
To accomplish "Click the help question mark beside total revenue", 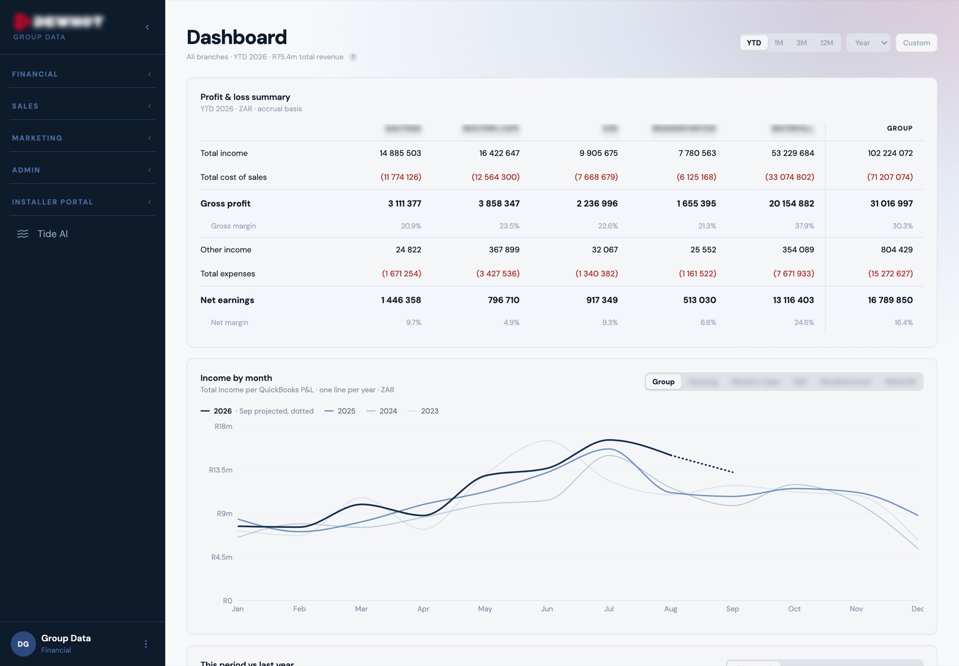I will [353, 57].
